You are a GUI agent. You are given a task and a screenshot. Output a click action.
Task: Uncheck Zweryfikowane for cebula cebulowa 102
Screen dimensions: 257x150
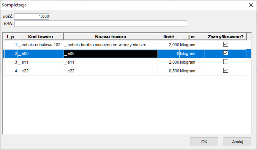[x=225, y=44]
